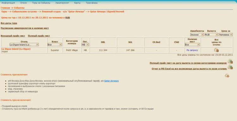Image resolution: width=237 pixels, height=121 pixels.
Task: Click the scroll-to-top arrow icon
Action: pyautogui.click(x=227, y=76)
